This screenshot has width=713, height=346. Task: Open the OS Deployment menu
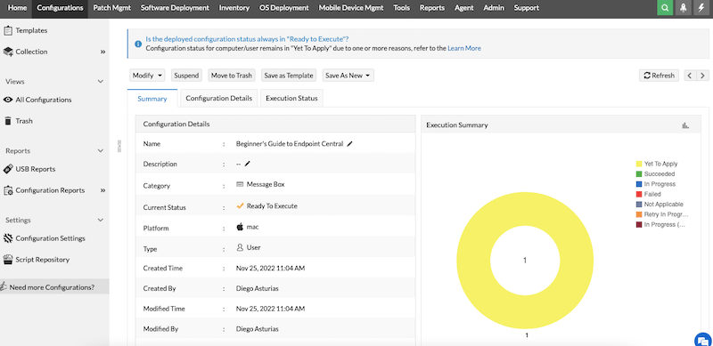284,8
